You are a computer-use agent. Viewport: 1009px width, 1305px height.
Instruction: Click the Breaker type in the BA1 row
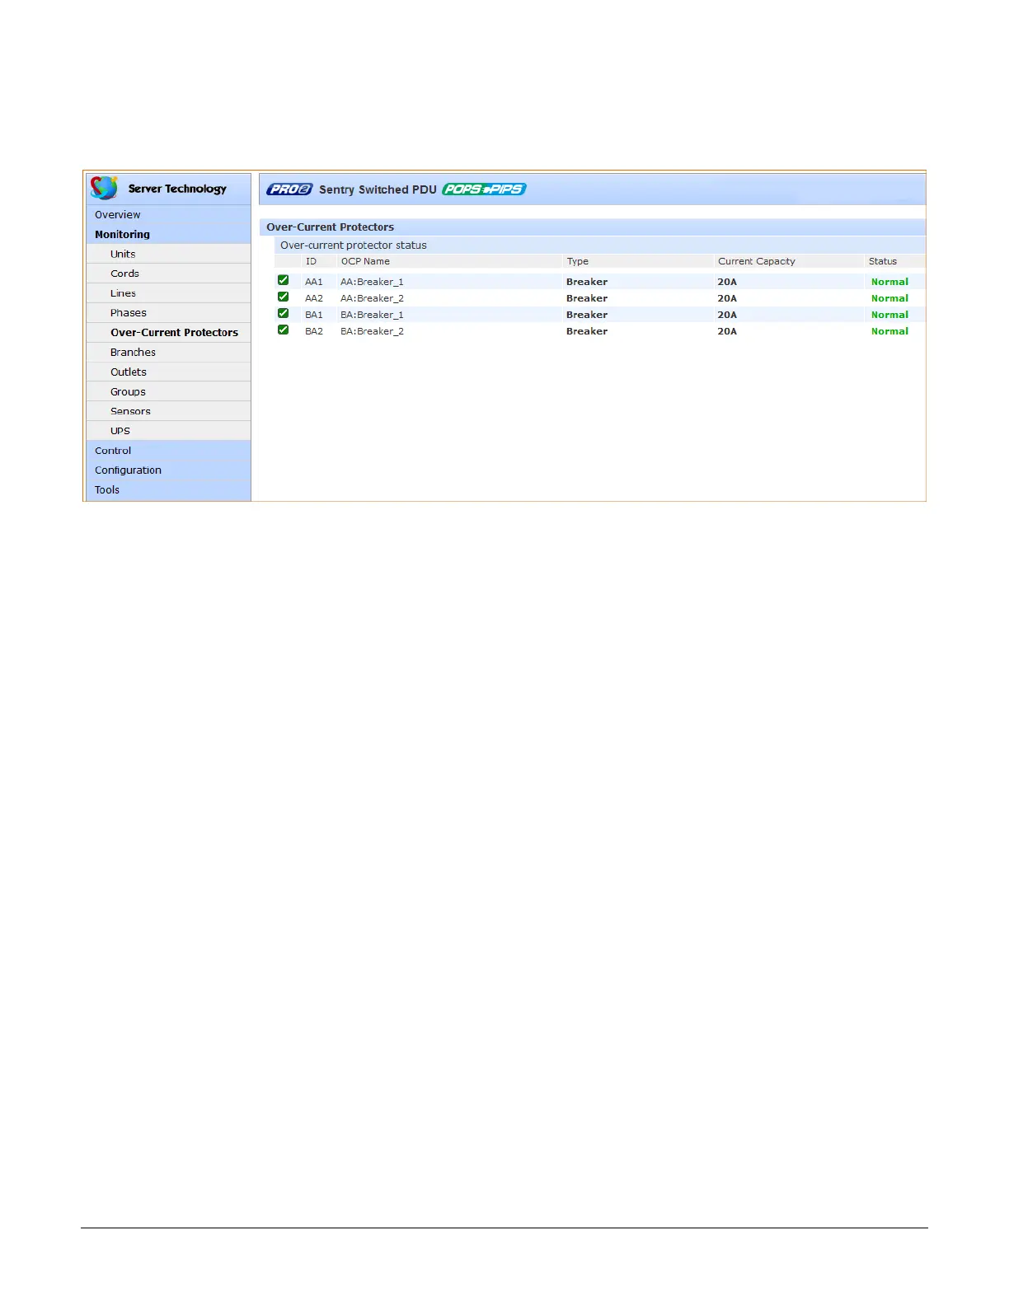pyautogui.click(x=587, y=315)
